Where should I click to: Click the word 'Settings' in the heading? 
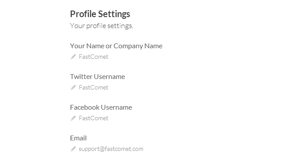pyautogui.click(x=114, y=14)
